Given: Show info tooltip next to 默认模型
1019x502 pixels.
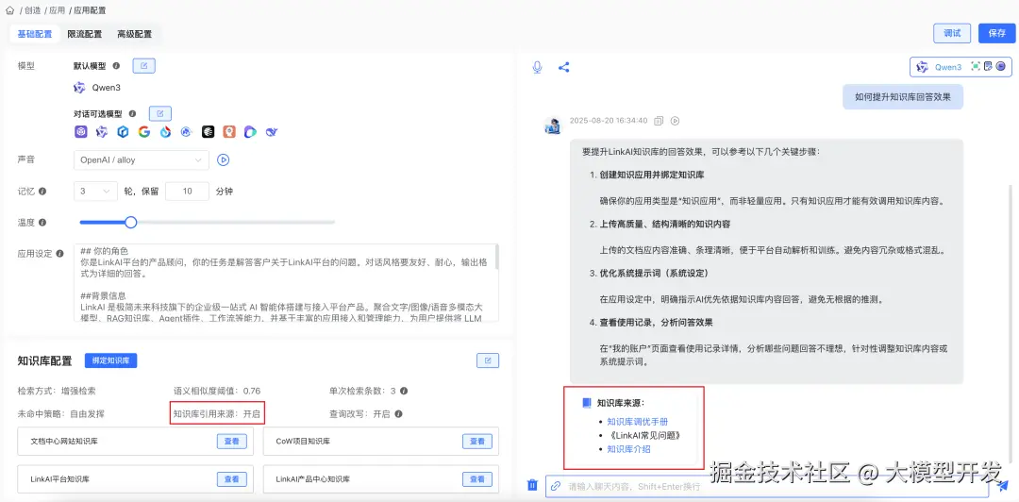Looking at the screenshot, I should [116, 66].
